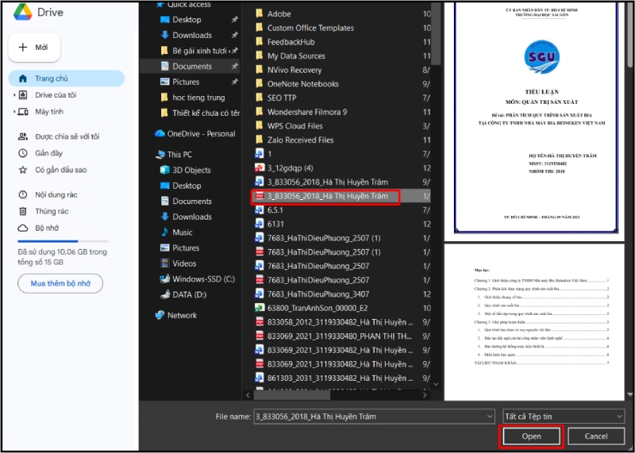Click the Bộ nhớ cloud storage icon

[x=23, y=228]
